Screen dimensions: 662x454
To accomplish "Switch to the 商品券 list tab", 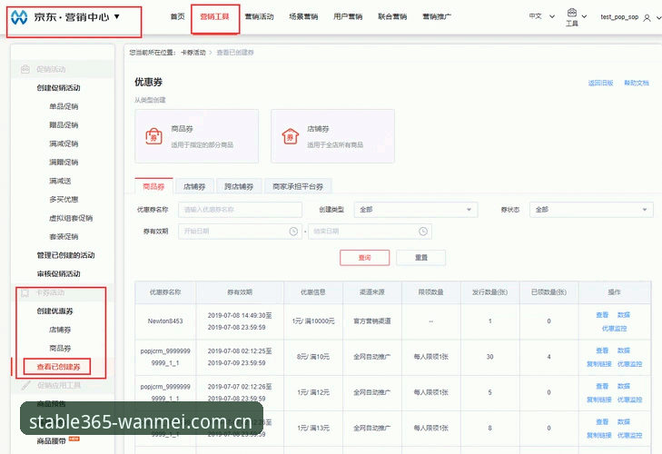I will pyautogui.click(x=153, y=186).
